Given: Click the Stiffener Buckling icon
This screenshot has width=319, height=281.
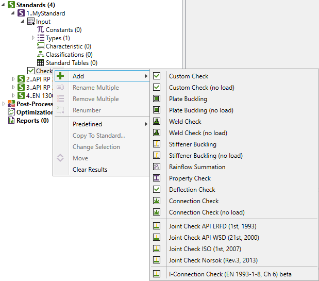Looking at the screenshot, I should [157, 144].
